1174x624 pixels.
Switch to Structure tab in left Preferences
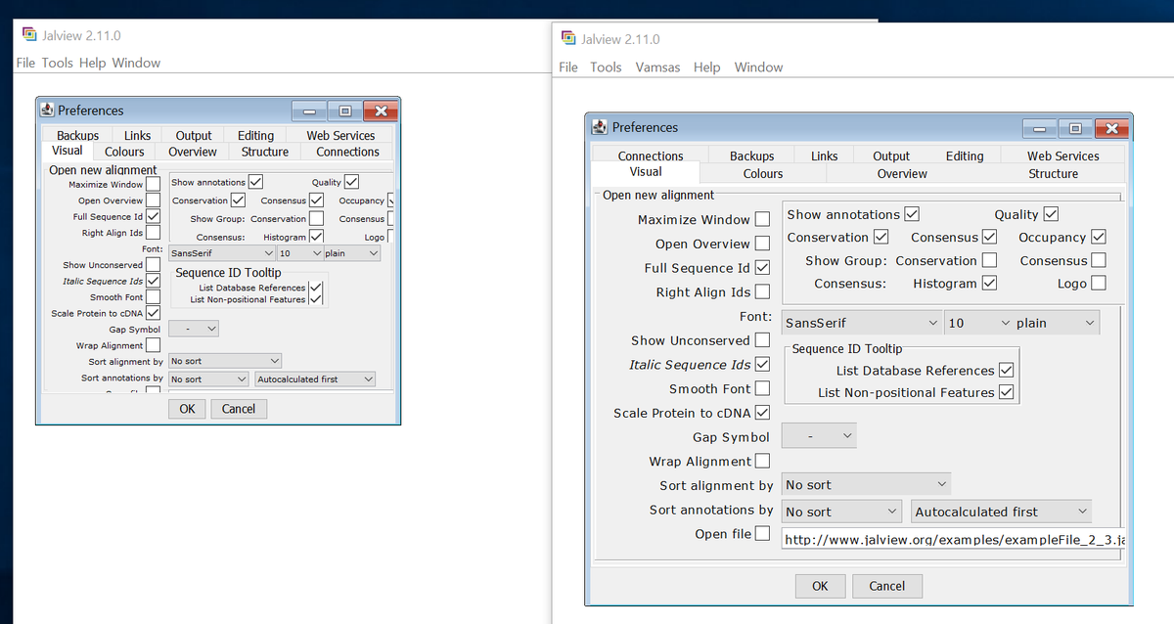pos(264,152)
